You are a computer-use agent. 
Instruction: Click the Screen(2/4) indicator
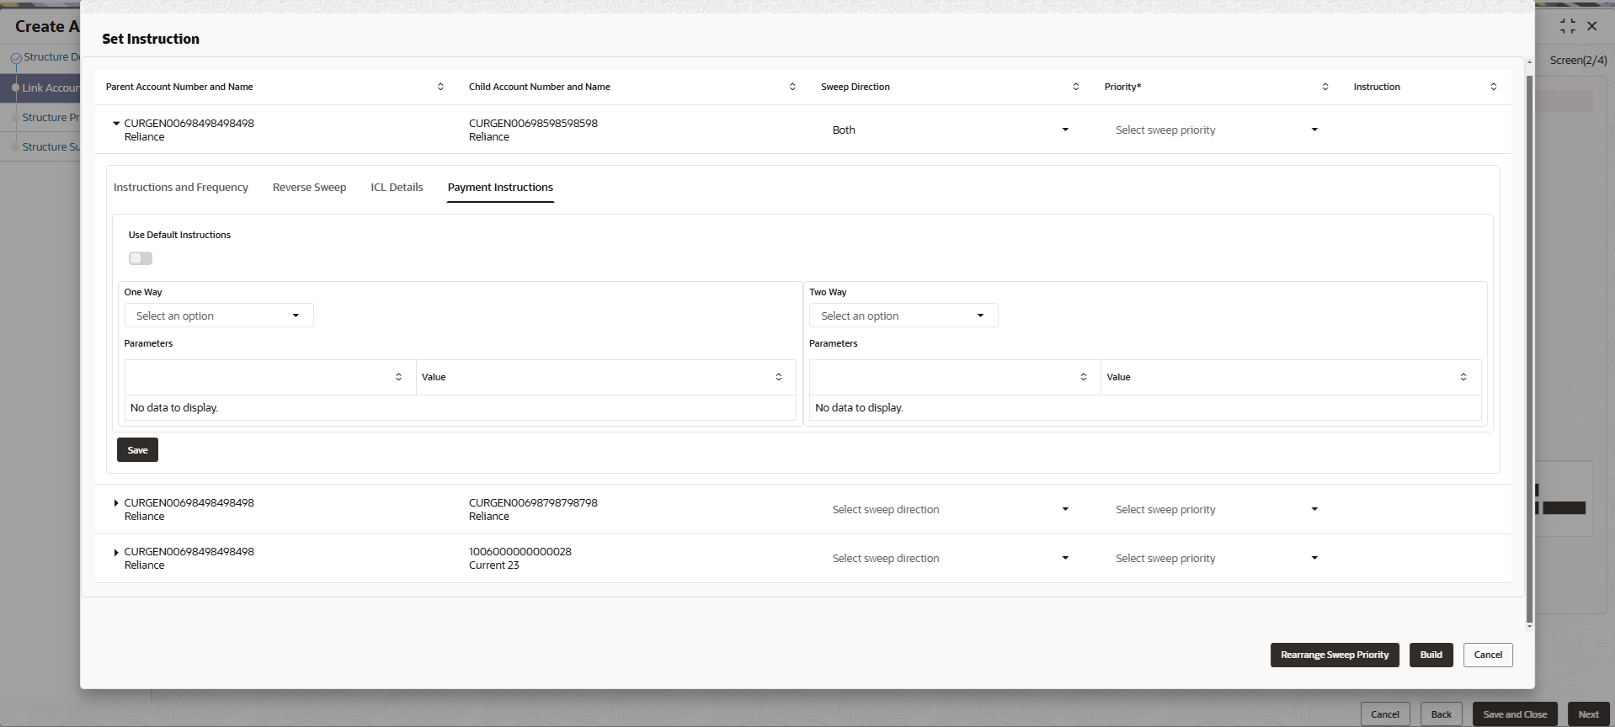click(1578, 60)
